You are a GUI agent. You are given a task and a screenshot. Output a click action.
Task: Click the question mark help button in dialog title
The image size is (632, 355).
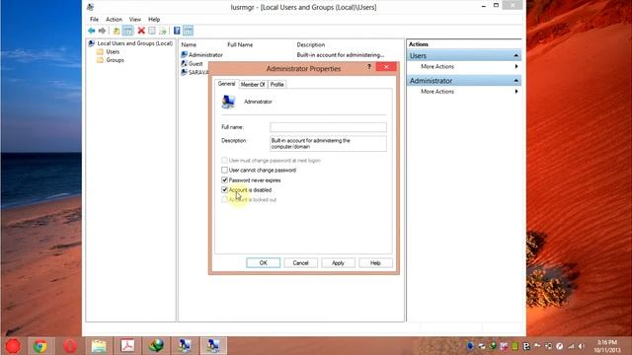(369, 67)
